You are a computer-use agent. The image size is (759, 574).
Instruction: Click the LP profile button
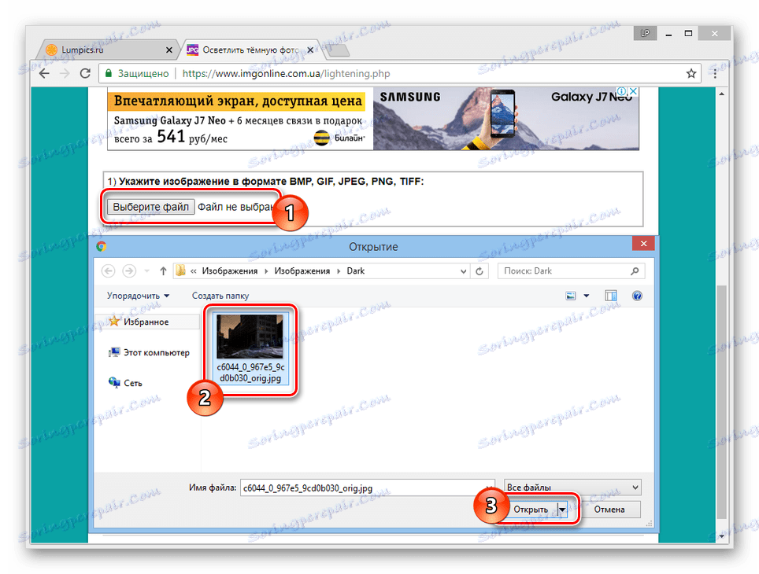[645, 33]
